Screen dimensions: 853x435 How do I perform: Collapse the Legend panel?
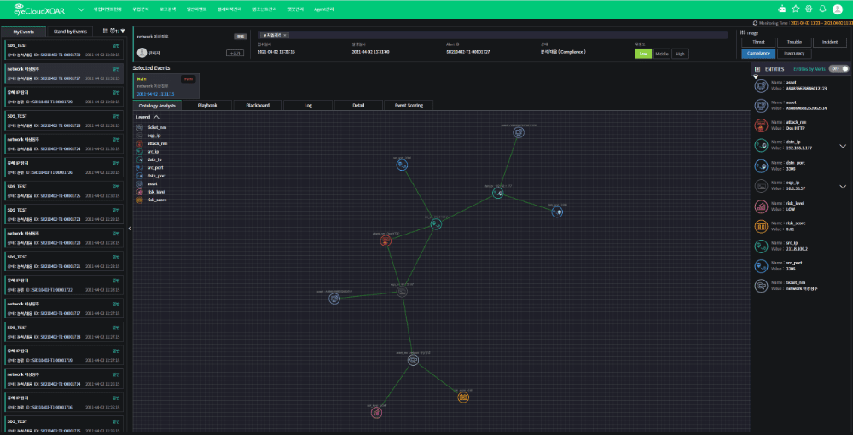pyautogui.click(x=156, y=117)
